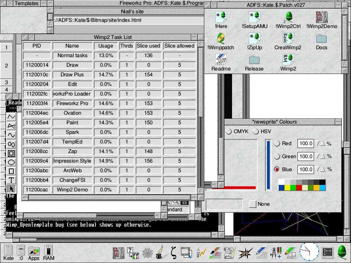The image size is (351, 263).
Task: Click the Paint brush icon on the icon bar
Action: pyautogui.click(x=216, y=253)
